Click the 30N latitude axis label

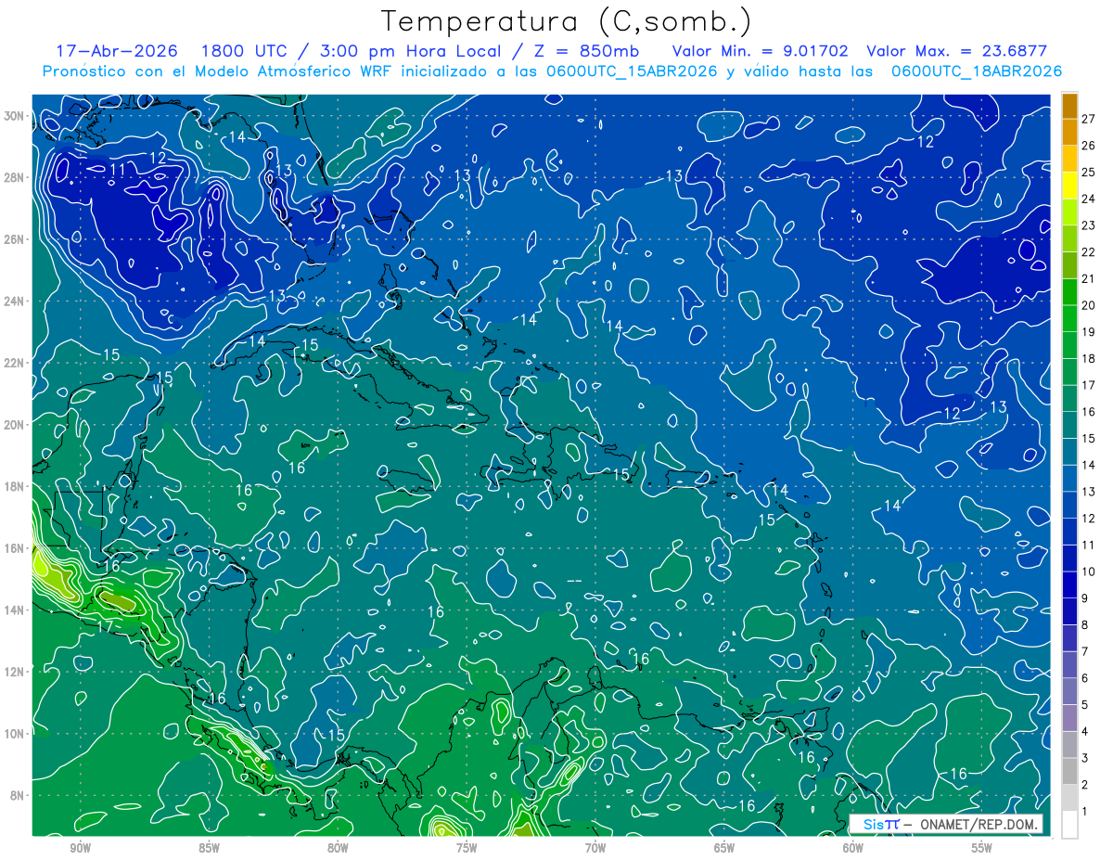coord(14,116)
